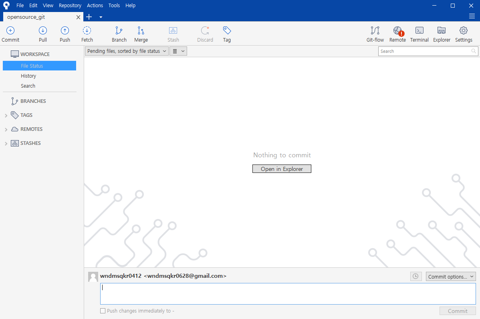480x319 pixels.
Task: Click the REMOTES cloud icon
Action: 15,129
